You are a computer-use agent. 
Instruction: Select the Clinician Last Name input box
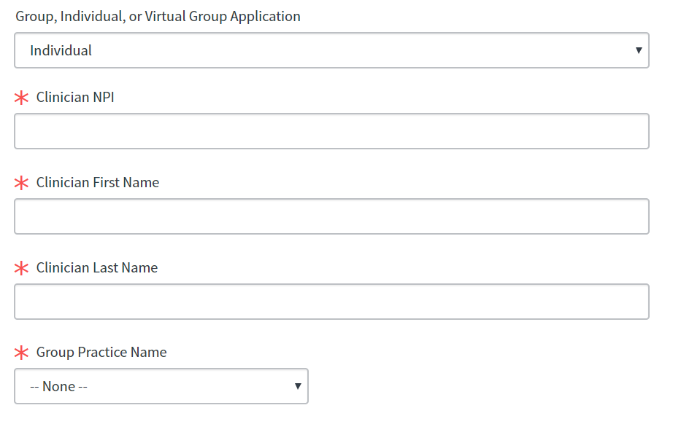[331, 302]
